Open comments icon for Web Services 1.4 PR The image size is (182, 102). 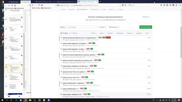pyautogui.click(x=149, y=38)
